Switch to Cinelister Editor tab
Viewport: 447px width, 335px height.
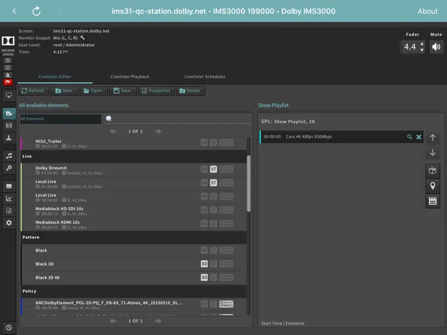[x=55, y=77]
